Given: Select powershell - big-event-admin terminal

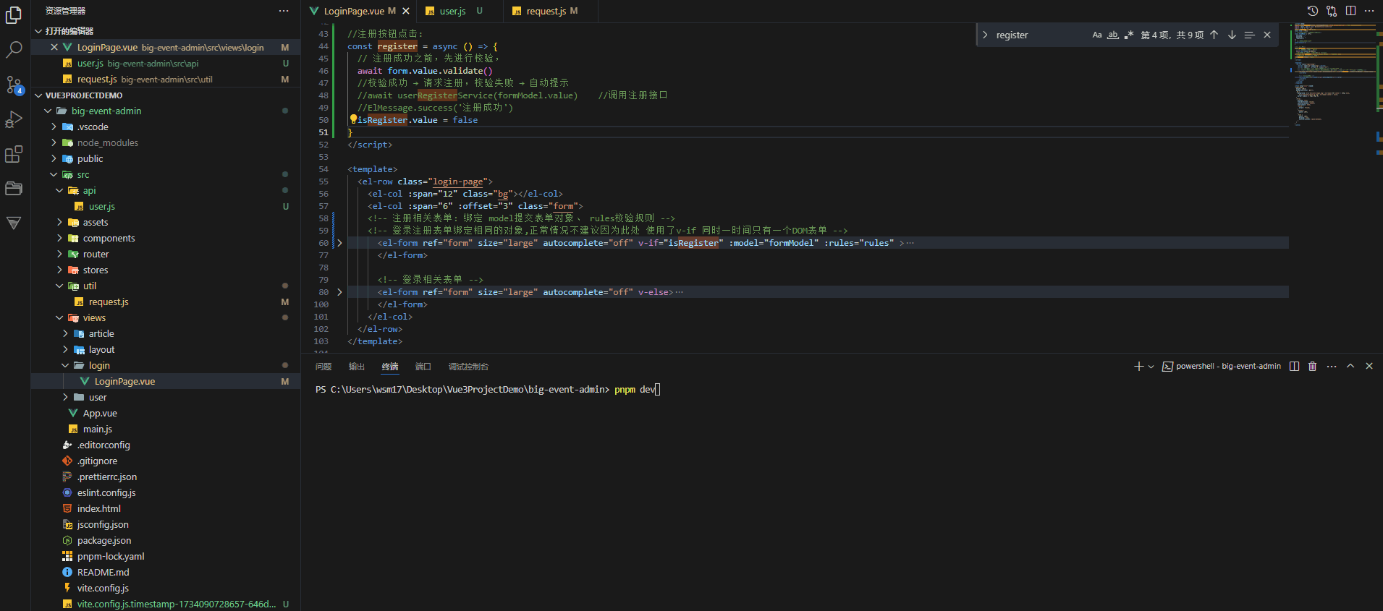Looking at the screenshot, I should [1222, 367].
